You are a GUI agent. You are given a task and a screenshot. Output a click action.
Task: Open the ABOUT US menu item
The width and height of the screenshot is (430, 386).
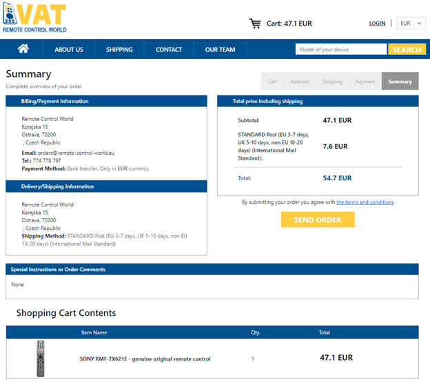click(x=69, y=50)
